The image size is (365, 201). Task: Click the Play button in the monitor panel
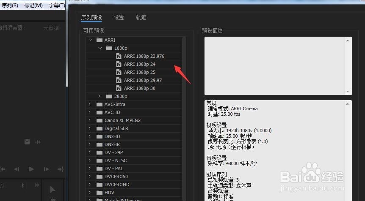(x=31, y=169)
